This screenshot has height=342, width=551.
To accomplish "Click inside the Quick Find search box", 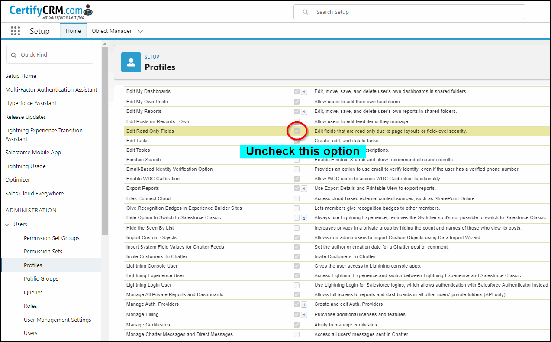I will (52, 54).
